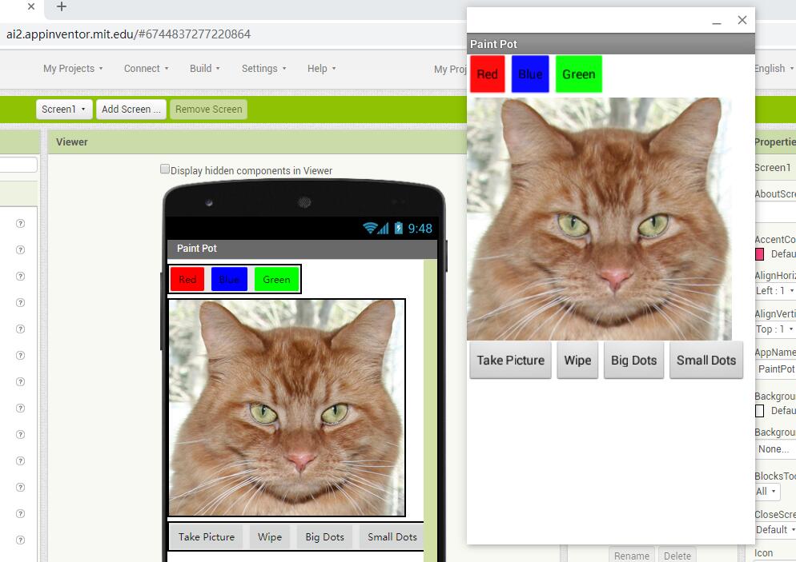Click the Add Screen button
Screen dimensions: 796x562
131,109
